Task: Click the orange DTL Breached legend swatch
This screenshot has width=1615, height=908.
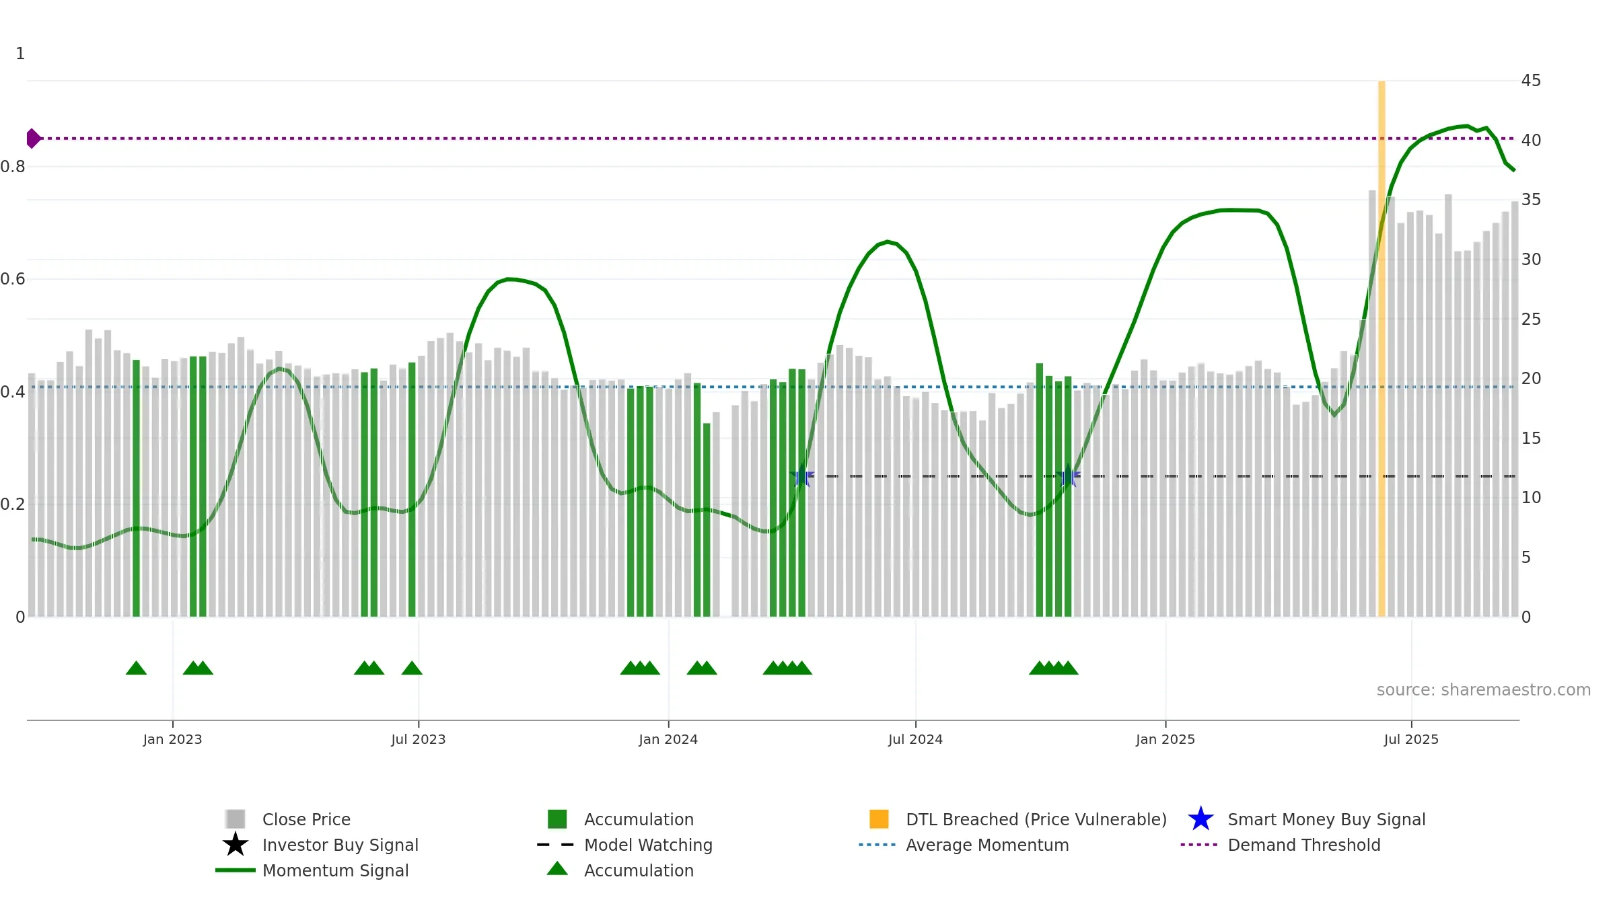Action: pyautogui.click(x=879, y=819)
